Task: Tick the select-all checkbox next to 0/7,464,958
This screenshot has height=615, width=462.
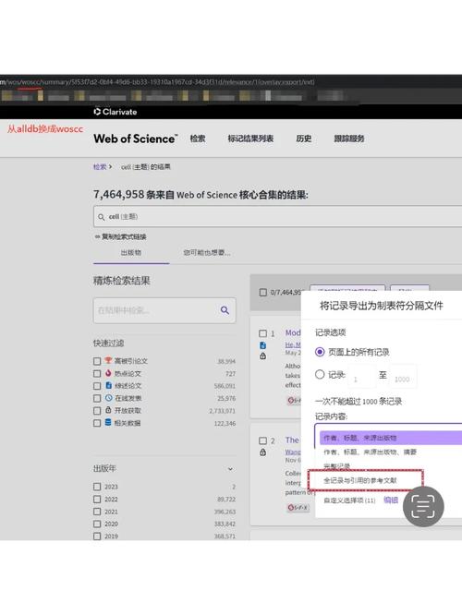Action: click(x=263, y=292)
